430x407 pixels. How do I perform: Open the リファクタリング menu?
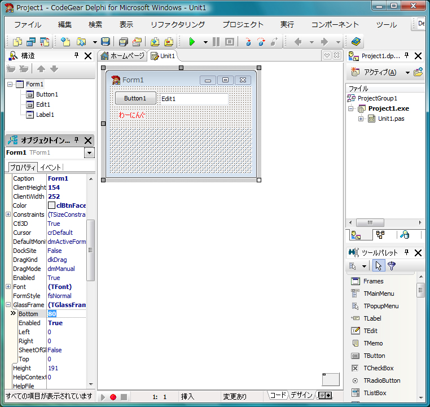click(178, 25)
